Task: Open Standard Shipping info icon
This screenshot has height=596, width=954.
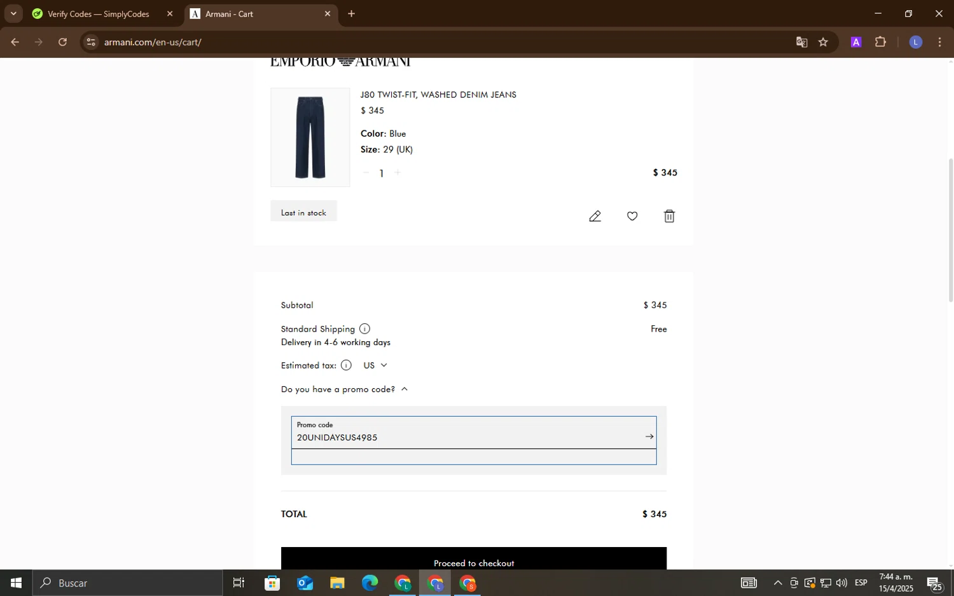Action: pos(364,328)
